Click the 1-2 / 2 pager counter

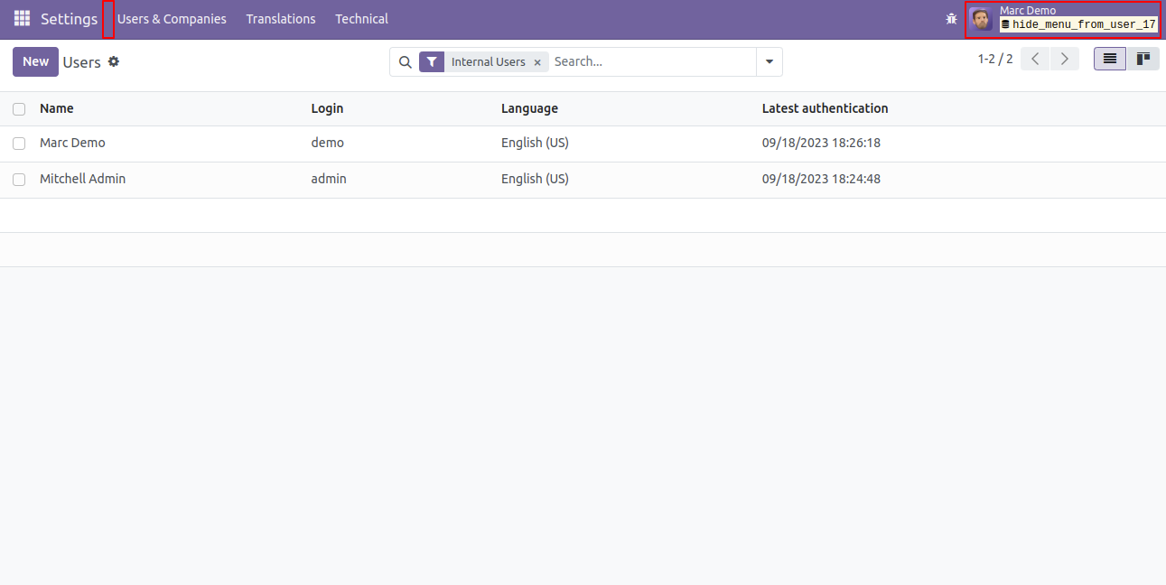[995, 59]
